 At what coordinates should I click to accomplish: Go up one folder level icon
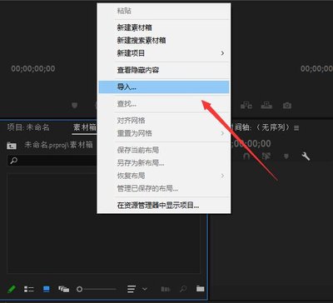(12, 145)
